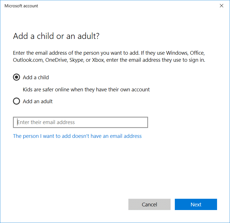Click the 'Add a child or an adult?' heading
Image resolution: width=230 pixels, height=223 pixels.
(56, 36)
